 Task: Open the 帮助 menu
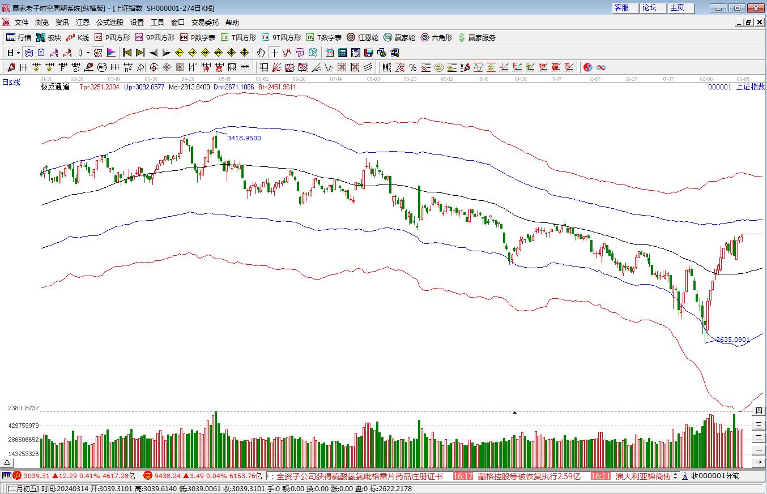pos(232,23)
